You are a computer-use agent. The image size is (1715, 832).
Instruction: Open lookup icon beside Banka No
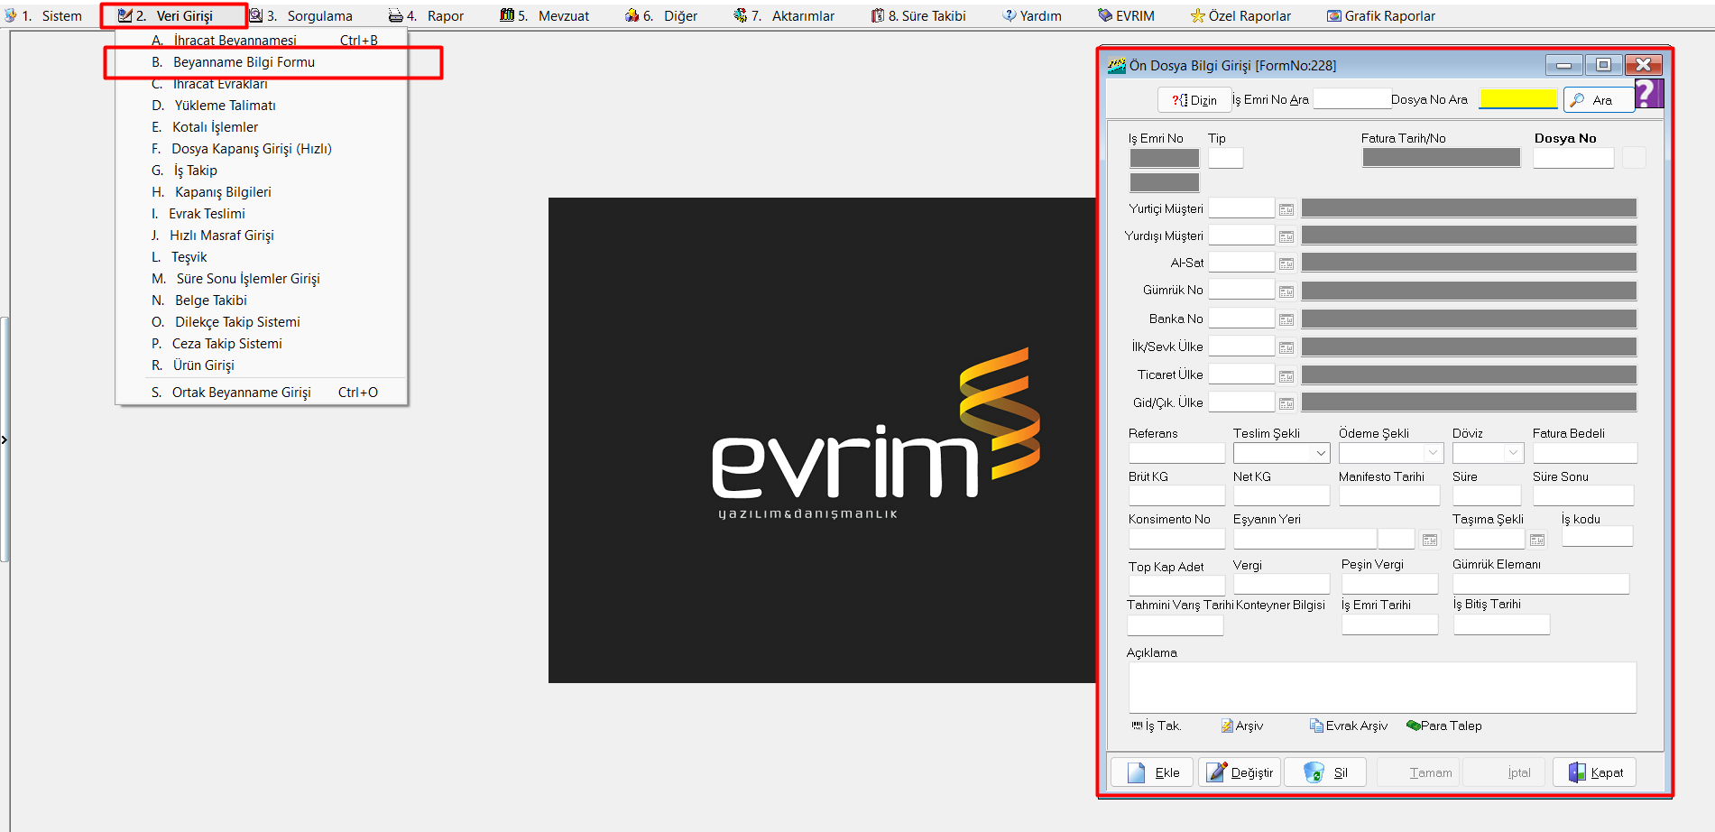(1286, 319)
